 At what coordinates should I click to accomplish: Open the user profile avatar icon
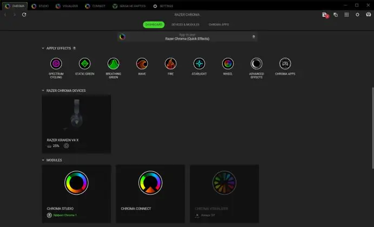369,15
